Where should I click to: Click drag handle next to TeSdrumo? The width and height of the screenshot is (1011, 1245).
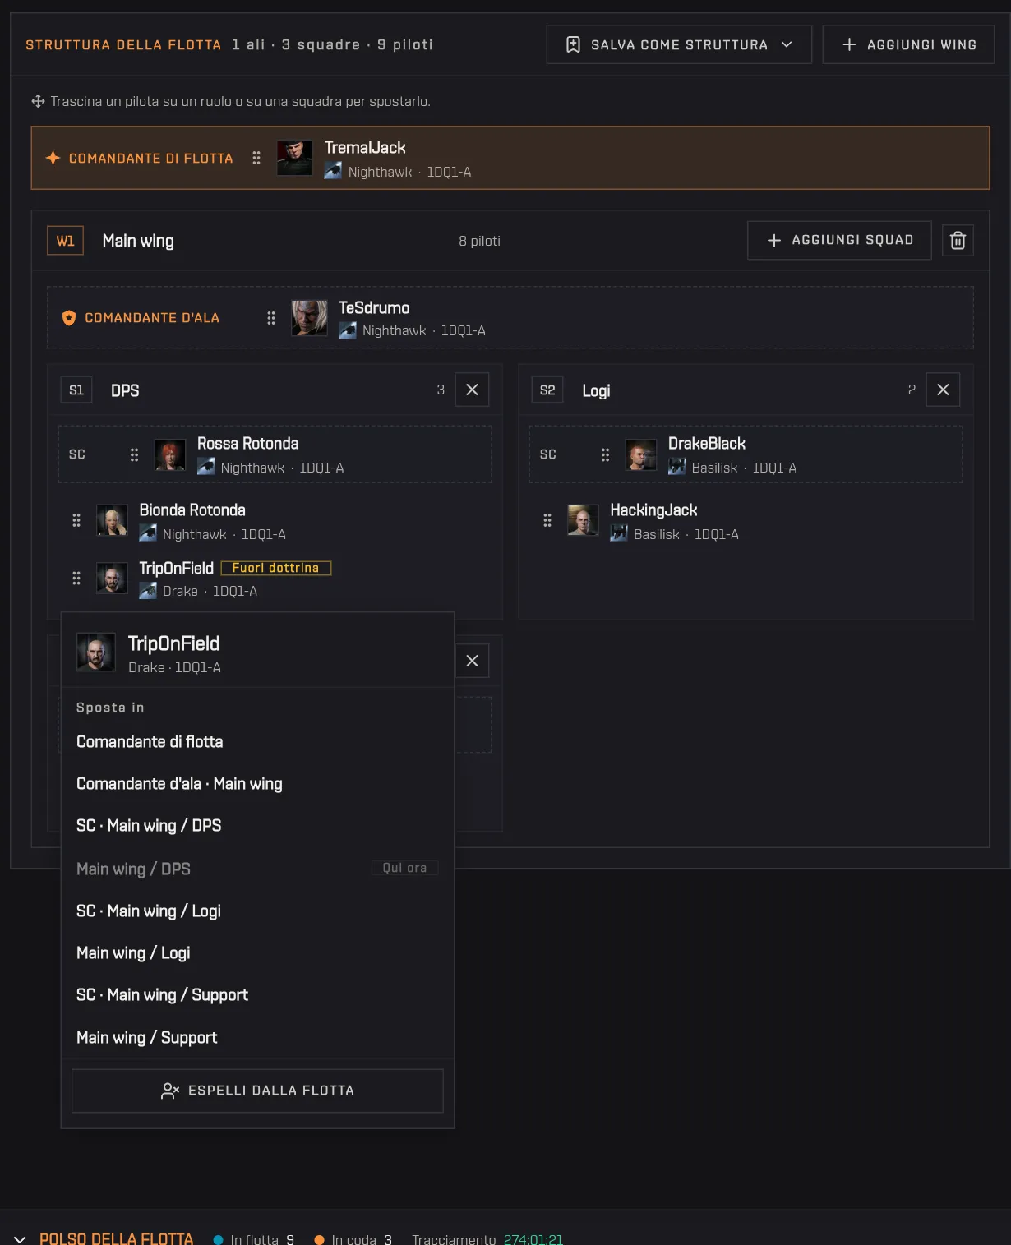[x=271, y=318]
